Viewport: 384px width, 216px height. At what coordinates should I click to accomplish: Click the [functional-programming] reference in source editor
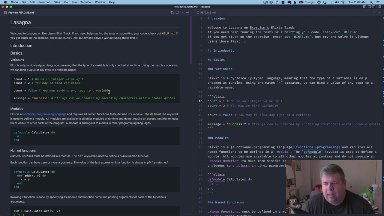[317, 147]
